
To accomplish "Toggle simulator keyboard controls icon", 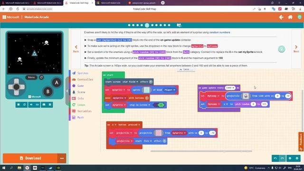I will click(x=37, y=104).
